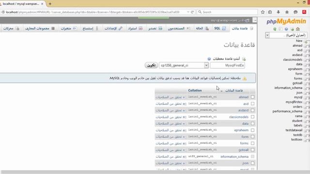Click New in the sidebar tree
This screenshot has width=310, height=174.
[x=299, y=41]
